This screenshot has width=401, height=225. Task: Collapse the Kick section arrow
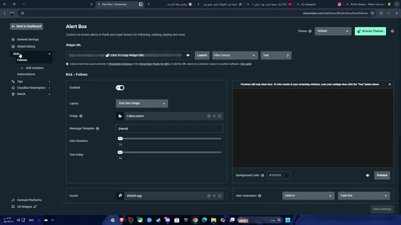pos(49,54)
